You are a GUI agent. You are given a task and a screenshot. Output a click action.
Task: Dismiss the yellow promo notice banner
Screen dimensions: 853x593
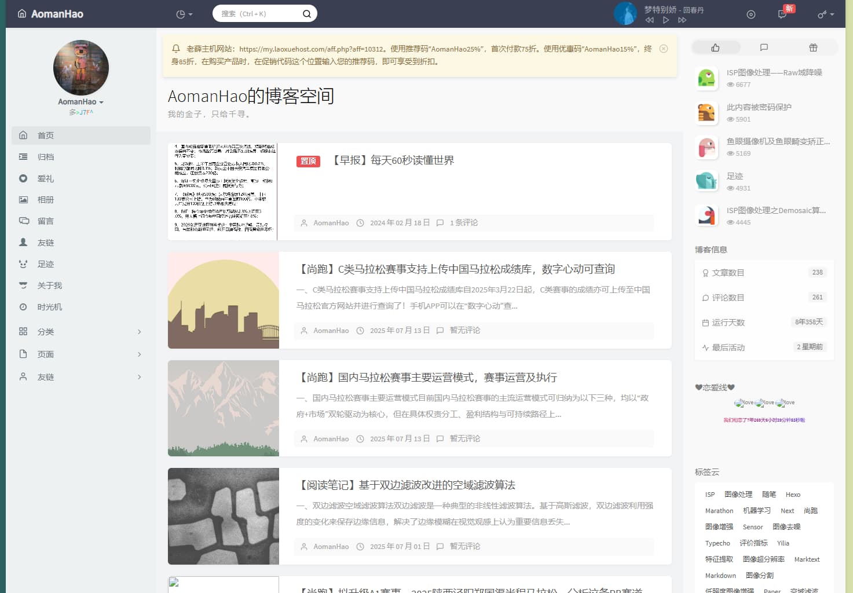pyautogui.click(x=664, y=49)
